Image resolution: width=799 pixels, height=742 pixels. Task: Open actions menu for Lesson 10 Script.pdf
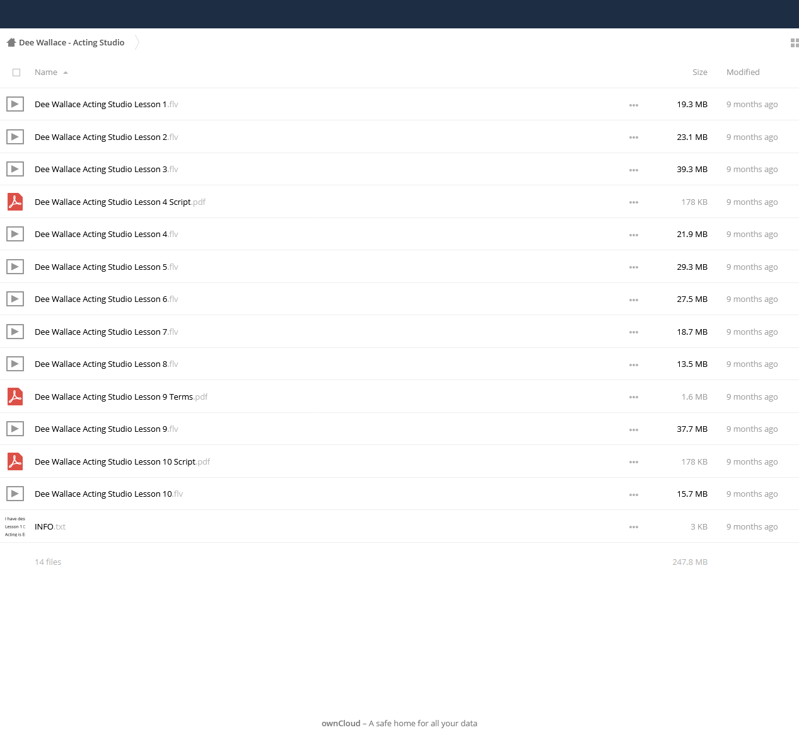point(634,462)
